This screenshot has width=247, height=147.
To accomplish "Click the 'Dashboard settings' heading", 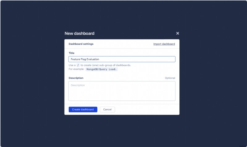I will 81,44.
